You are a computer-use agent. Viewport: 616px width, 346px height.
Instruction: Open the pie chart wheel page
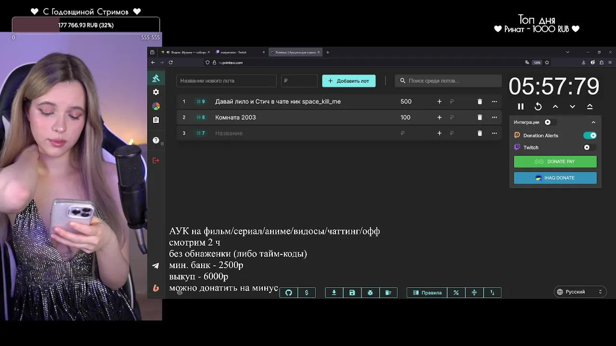click(x=156, y=106)
